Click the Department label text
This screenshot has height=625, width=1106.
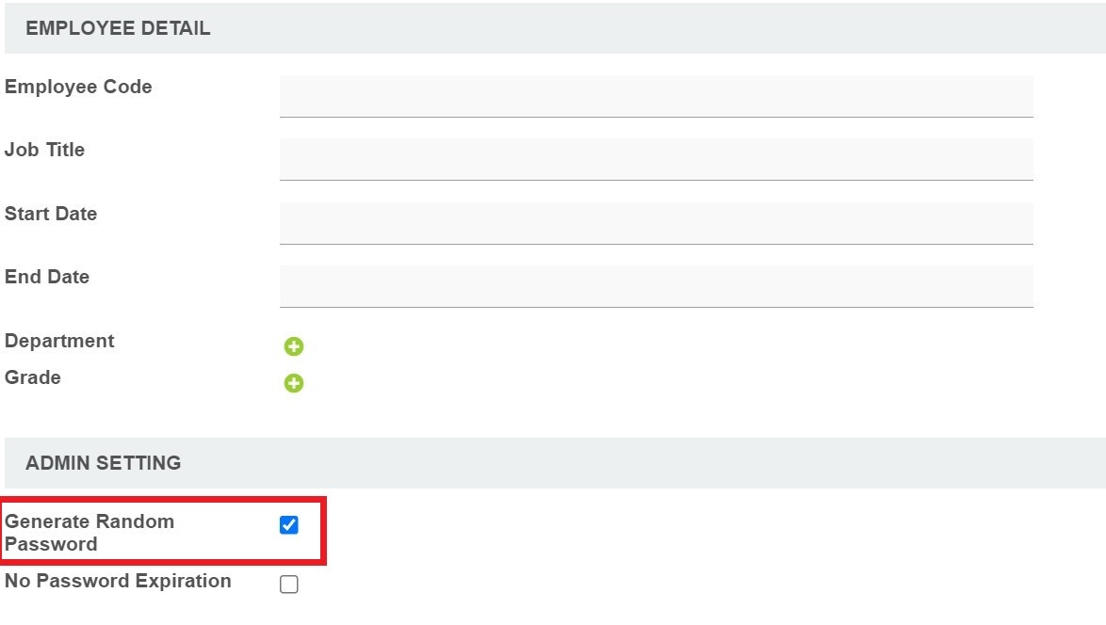pos(59,341)
